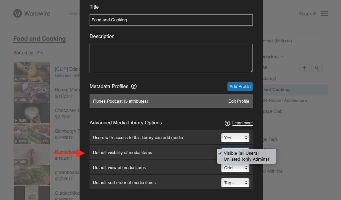The image size is (341, 200).
Task: Open the 1:35 clip thumbnail
Action: (x=32, y=72)
